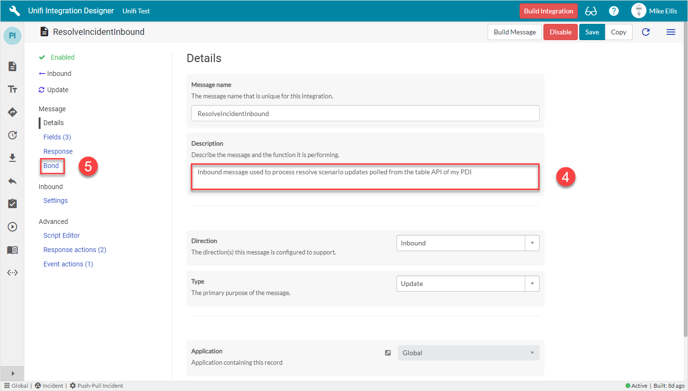Click the Build Integration button

point(548,10)
